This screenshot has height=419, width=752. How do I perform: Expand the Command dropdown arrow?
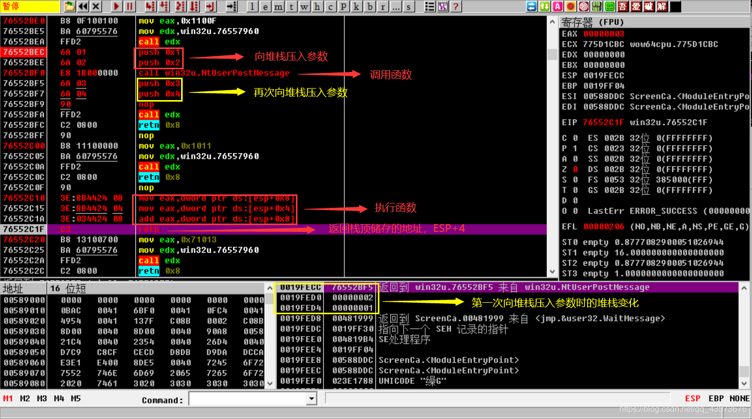point(312,399)
